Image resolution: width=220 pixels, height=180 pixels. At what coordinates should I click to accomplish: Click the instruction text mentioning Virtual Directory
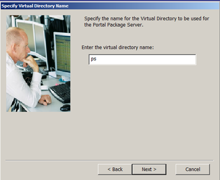(147, 22)
